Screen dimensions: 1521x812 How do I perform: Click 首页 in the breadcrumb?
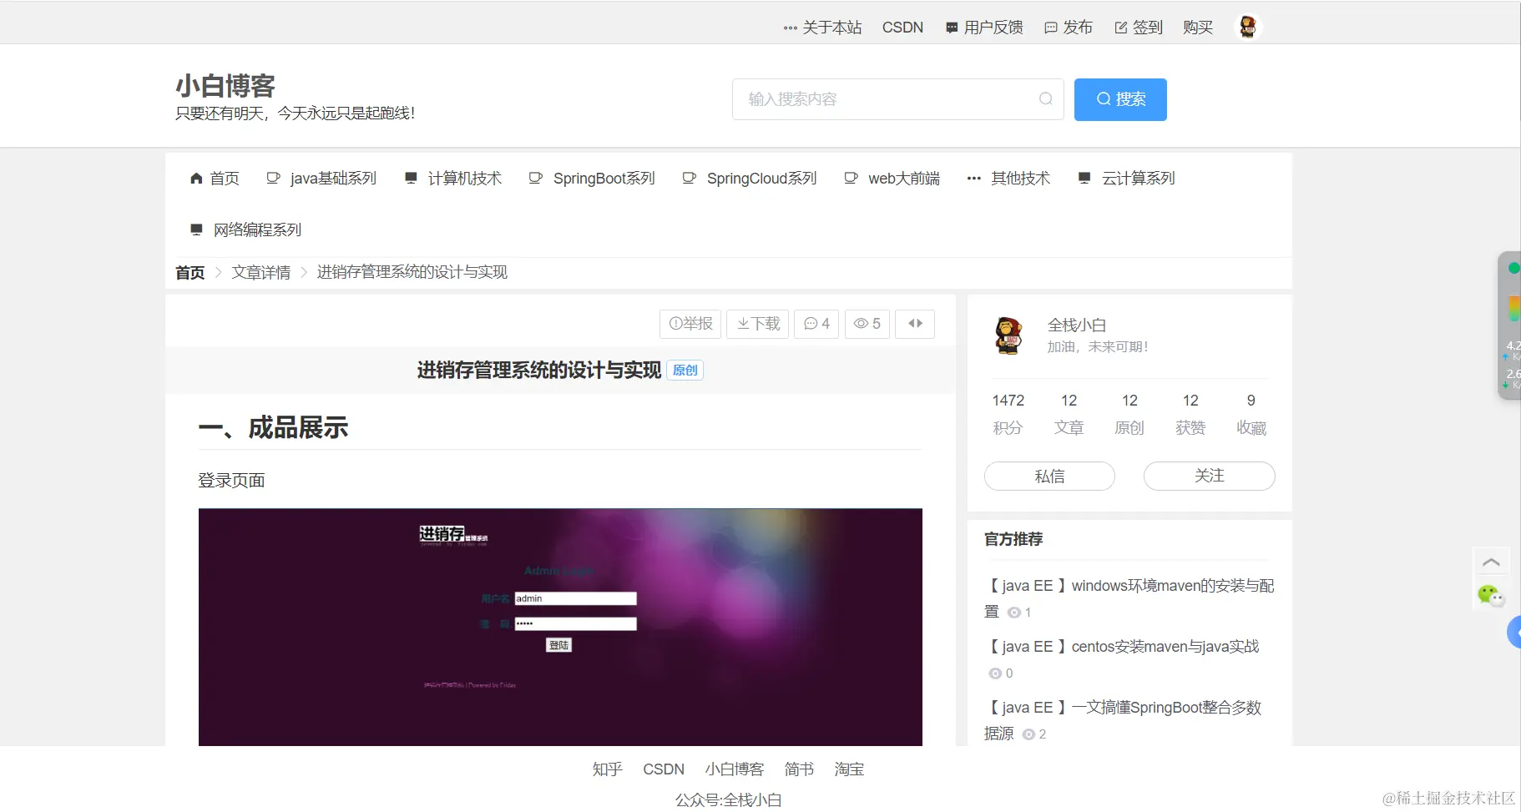pyautogui.click(x=189, y=273)
